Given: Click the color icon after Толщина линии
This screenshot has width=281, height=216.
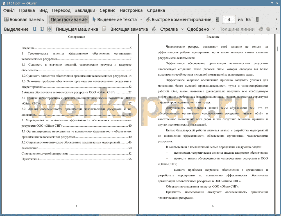Looking at the screenshot, I should point(261,29).
